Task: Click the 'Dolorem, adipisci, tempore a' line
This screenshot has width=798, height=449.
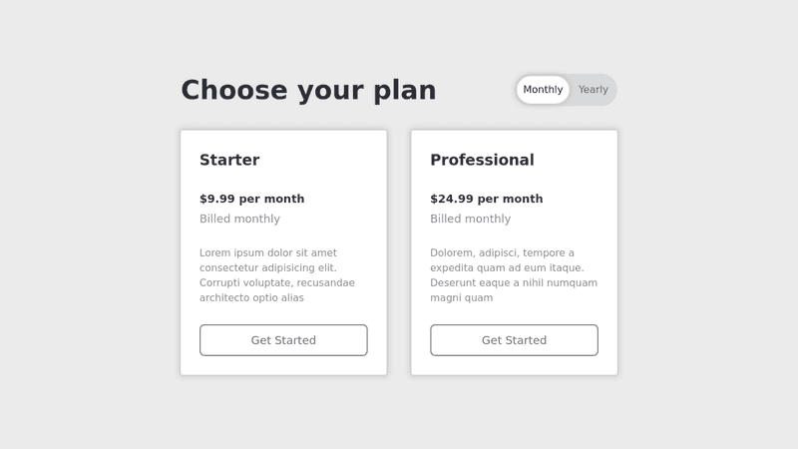Action: (x=502, y=252)
